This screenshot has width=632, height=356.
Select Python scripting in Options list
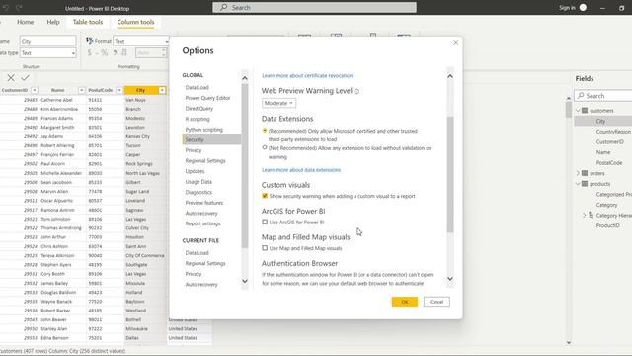click(x=204, y=130)
